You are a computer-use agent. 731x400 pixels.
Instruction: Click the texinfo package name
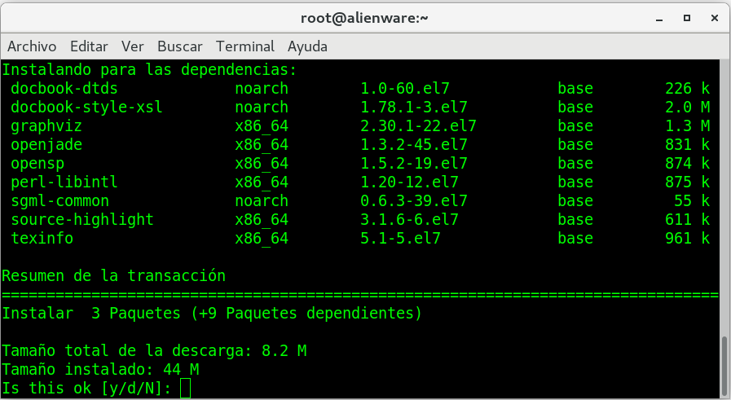tap(42, 238)
